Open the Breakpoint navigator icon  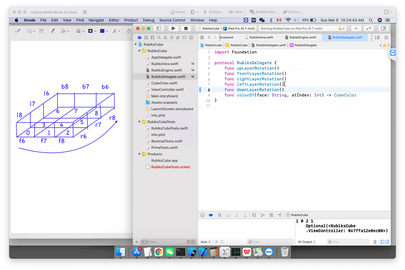pyautogui.click(x=185, y=38)
